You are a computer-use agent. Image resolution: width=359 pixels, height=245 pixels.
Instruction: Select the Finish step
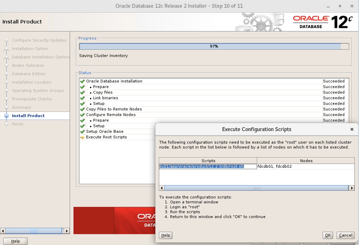click(17, 124)
